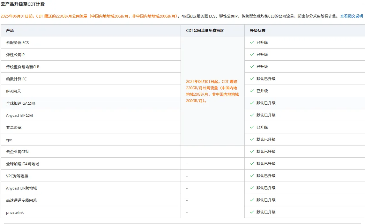Click the CDT公网流量免费额度 column header

212,31
